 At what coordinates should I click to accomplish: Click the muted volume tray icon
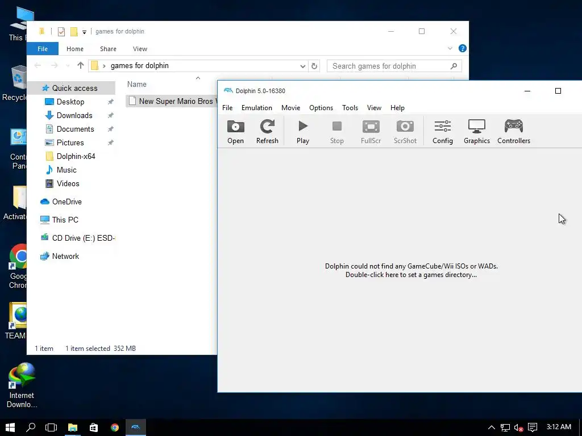(518, 428)
